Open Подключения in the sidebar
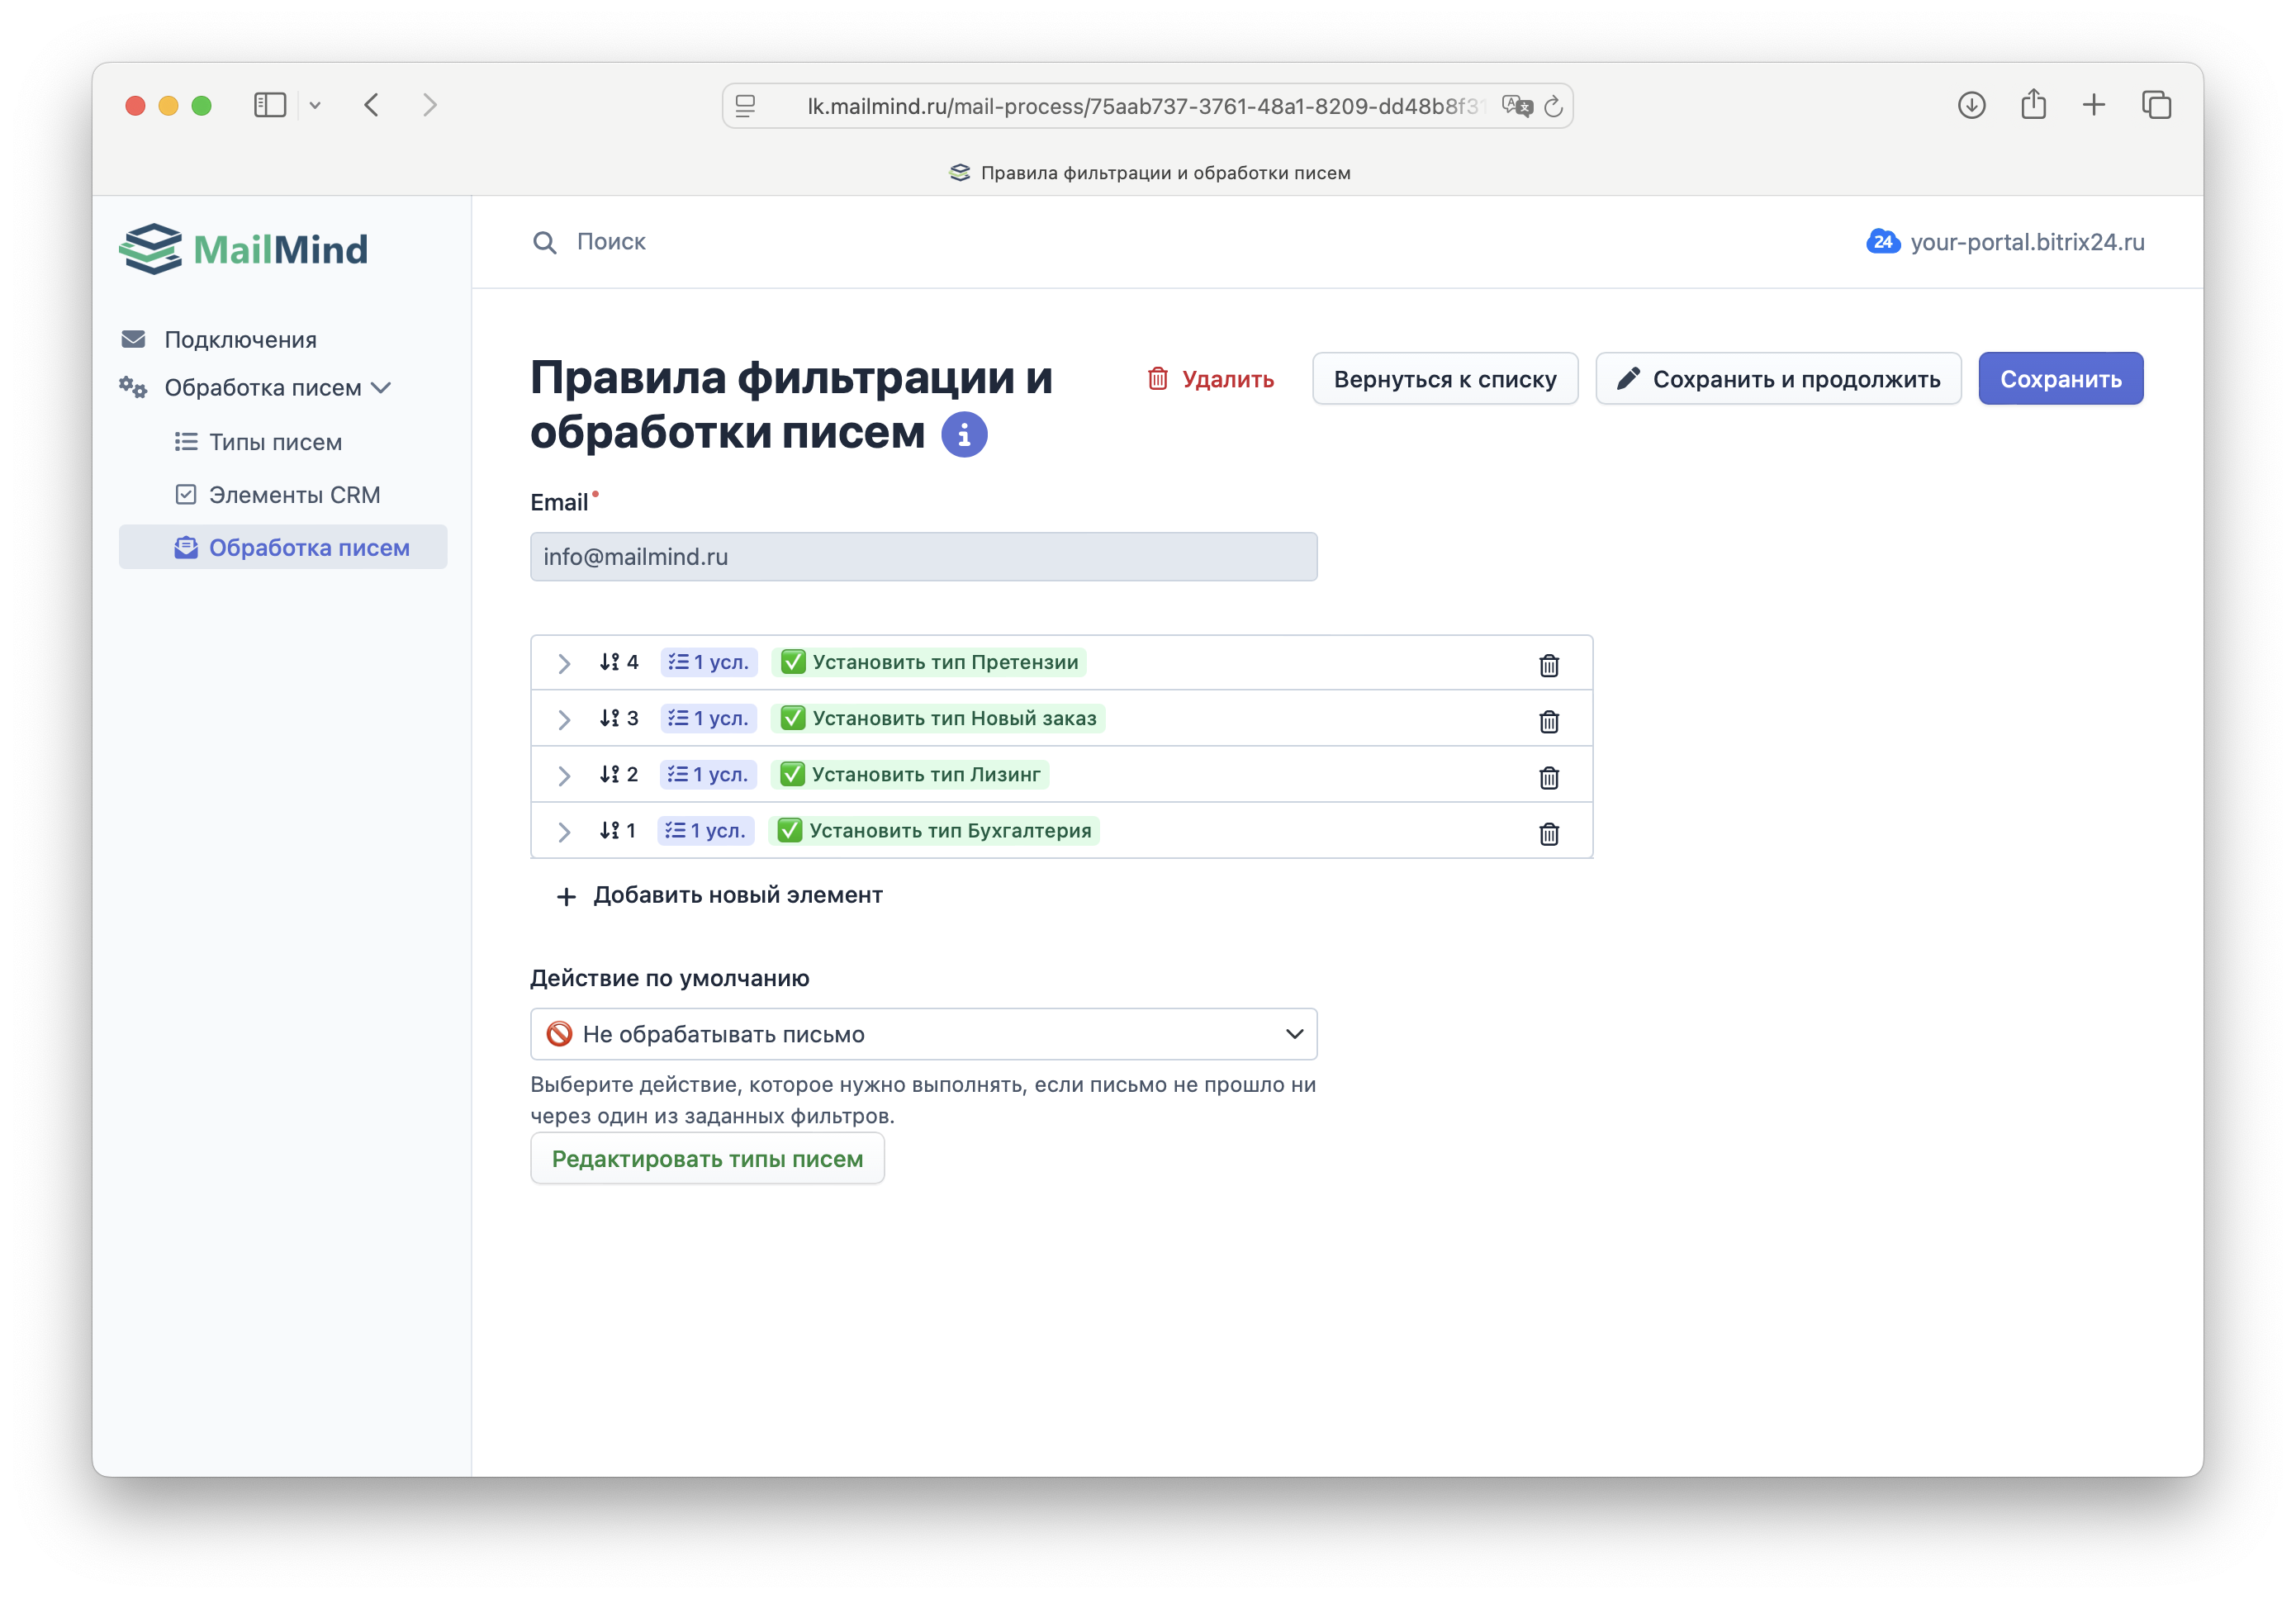The height and width of the screenshot is (1599, 2296). 240,340
